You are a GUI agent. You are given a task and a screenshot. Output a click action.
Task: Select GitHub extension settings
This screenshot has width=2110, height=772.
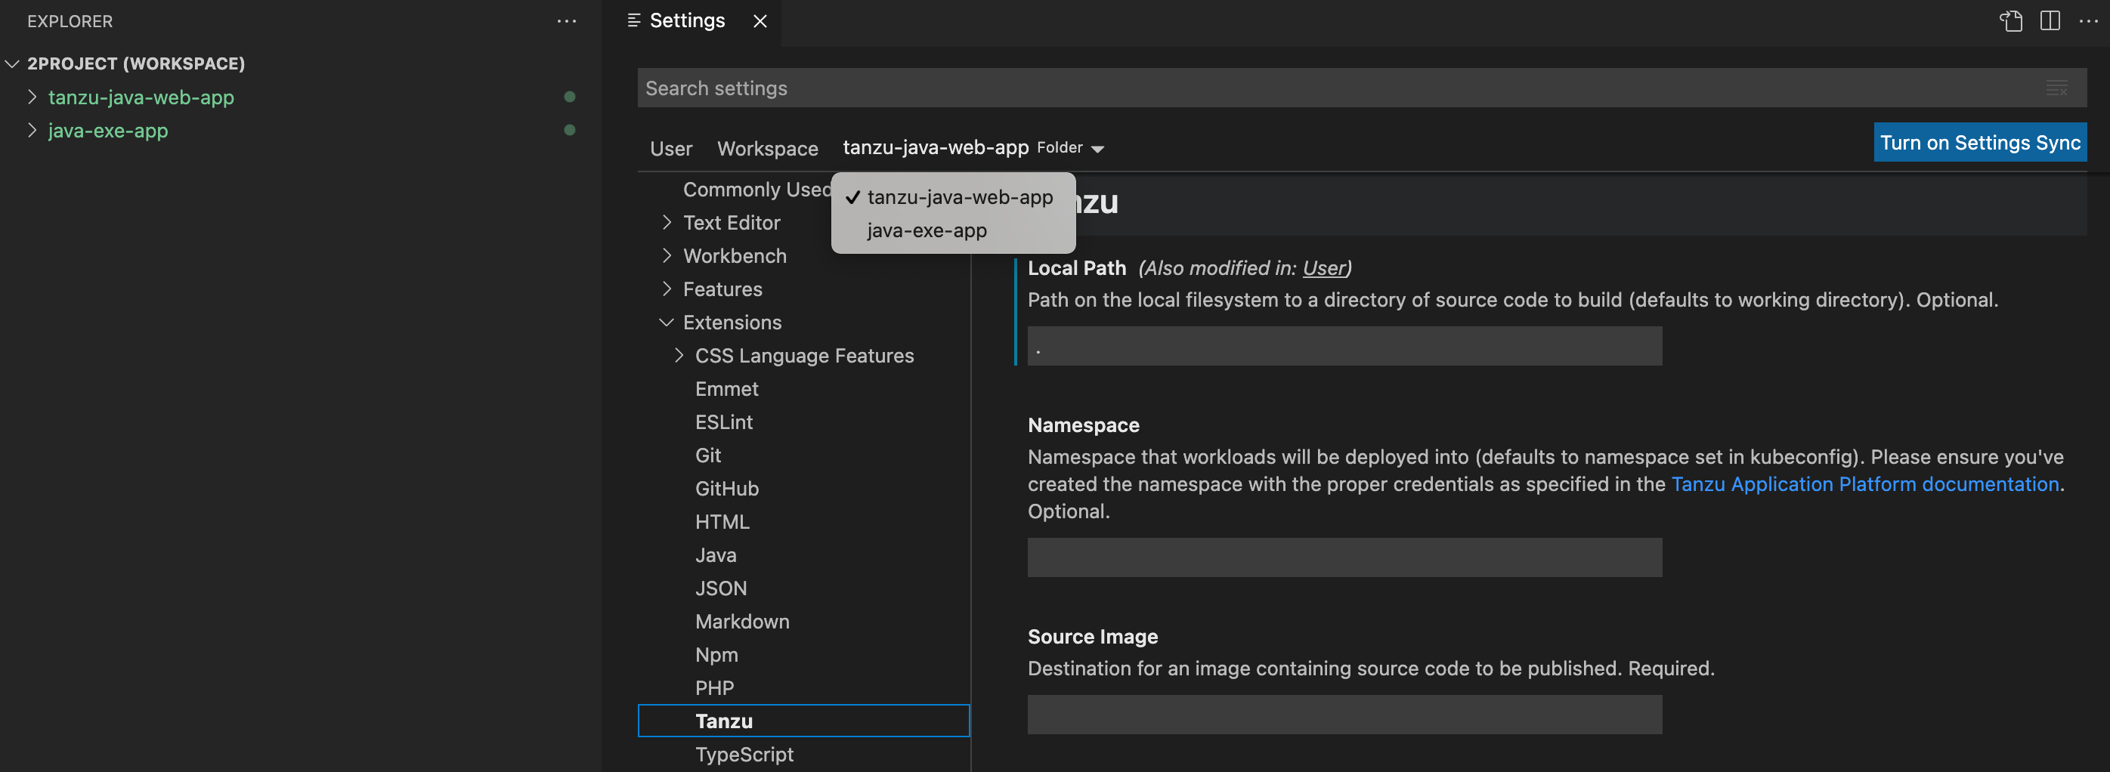727,489
